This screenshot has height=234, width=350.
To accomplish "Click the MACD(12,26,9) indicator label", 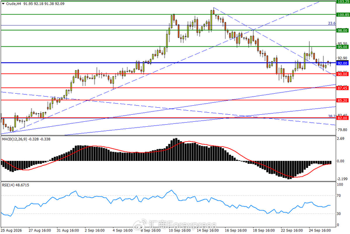I will click(14, 139).
